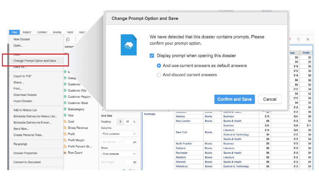Uncheck Display prompt when opening this dossier
This screenshot has width=319, height=177.
pyautogui.click(x=152, y=56)
